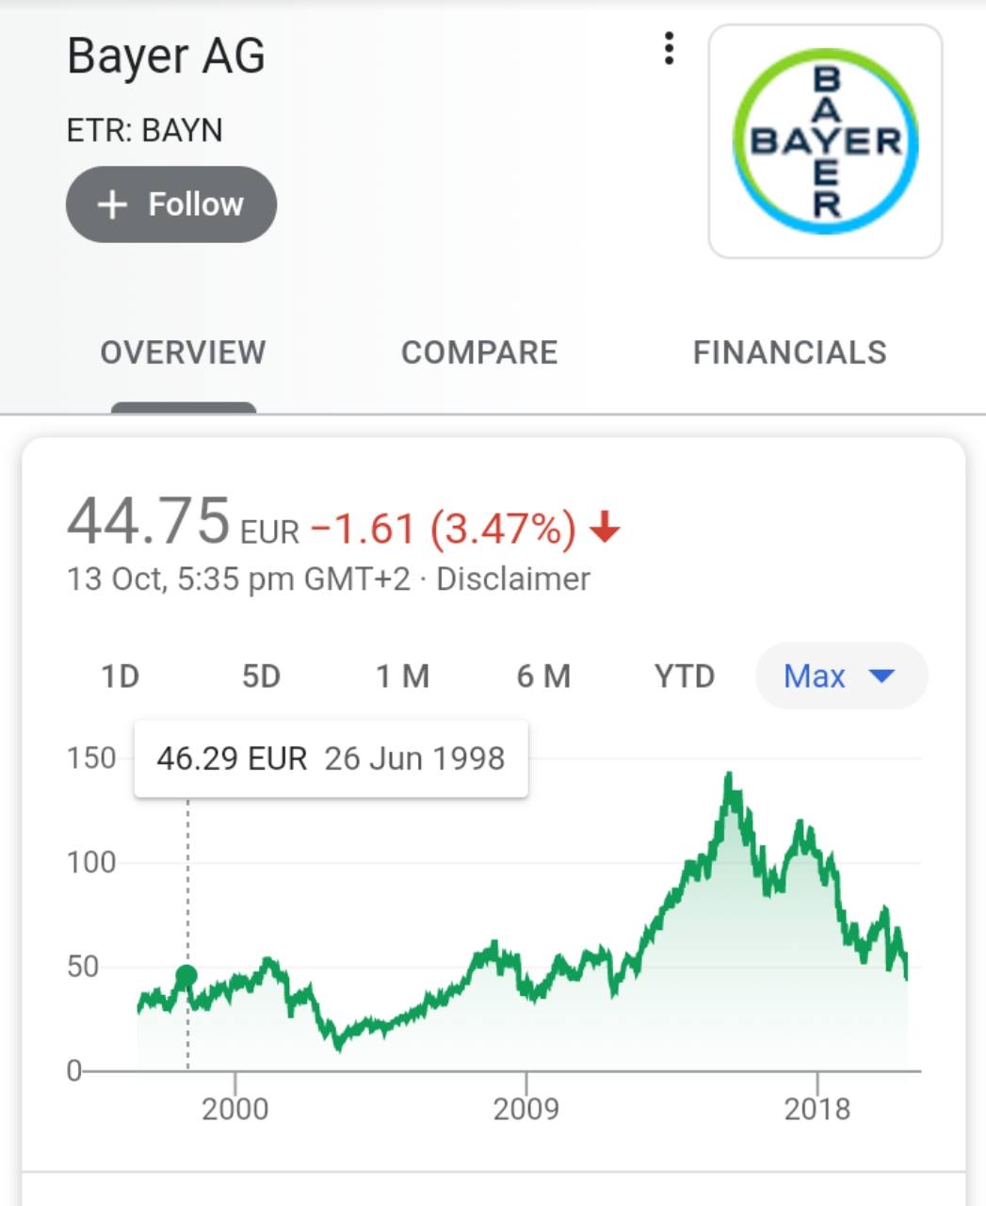
Task: Click the 2015 peak on the chart
Action: [x=728, y=778]
